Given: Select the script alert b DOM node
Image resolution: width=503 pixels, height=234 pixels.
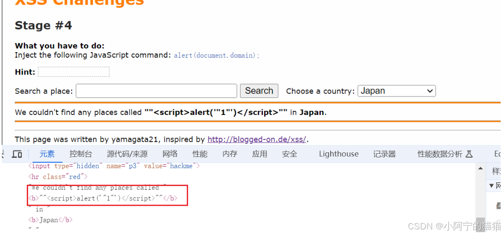Looking at the screenshot, I should pyautogui.click(x=103, y=198).
